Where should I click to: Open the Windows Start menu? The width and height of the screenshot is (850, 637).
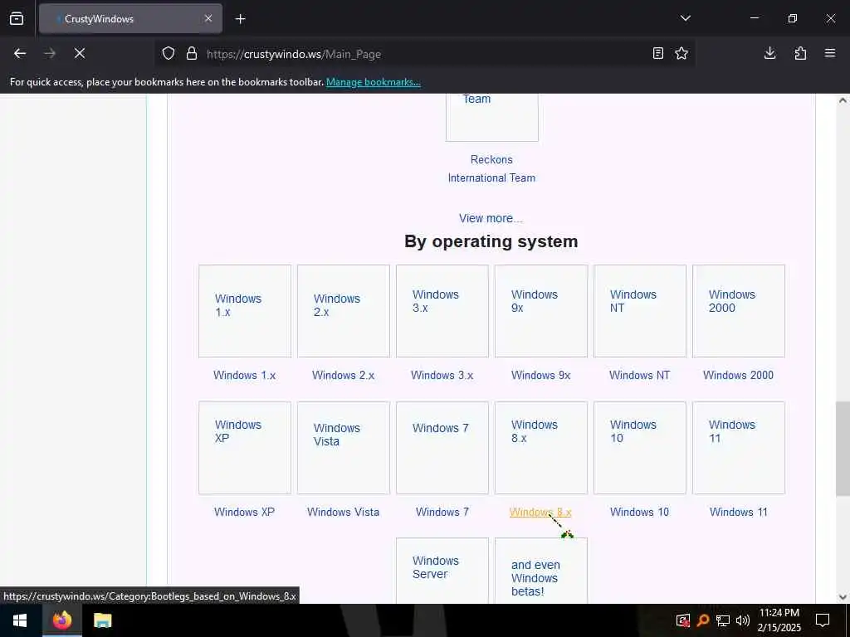[20, 620]
